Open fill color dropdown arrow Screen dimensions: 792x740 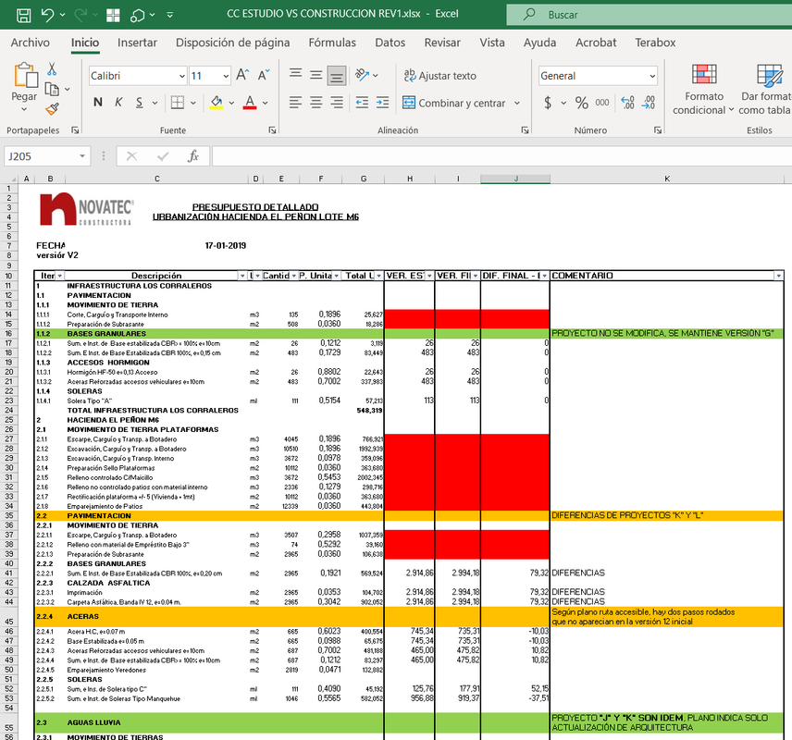pyautogui.click(x=231, y=103)
